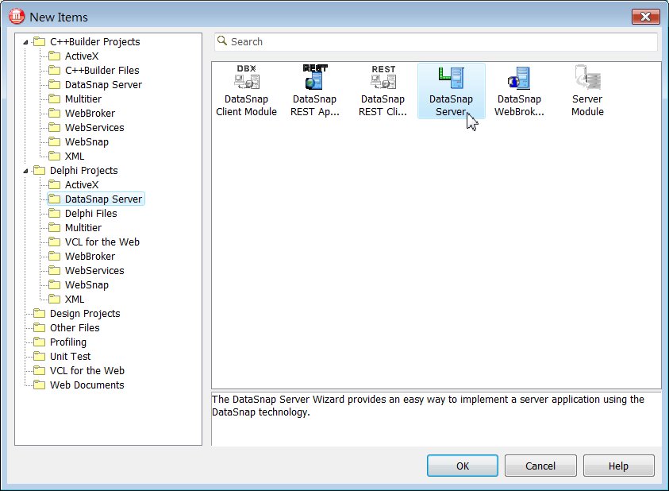Select the DataSnap Client Module item
Image resolution: width=669 pixels, height=491 pixels.
pyautogui.click(x=246, y=91)
